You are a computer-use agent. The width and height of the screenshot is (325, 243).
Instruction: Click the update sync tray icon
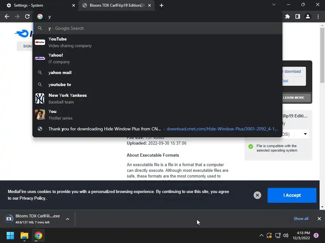tap(269, 235)
